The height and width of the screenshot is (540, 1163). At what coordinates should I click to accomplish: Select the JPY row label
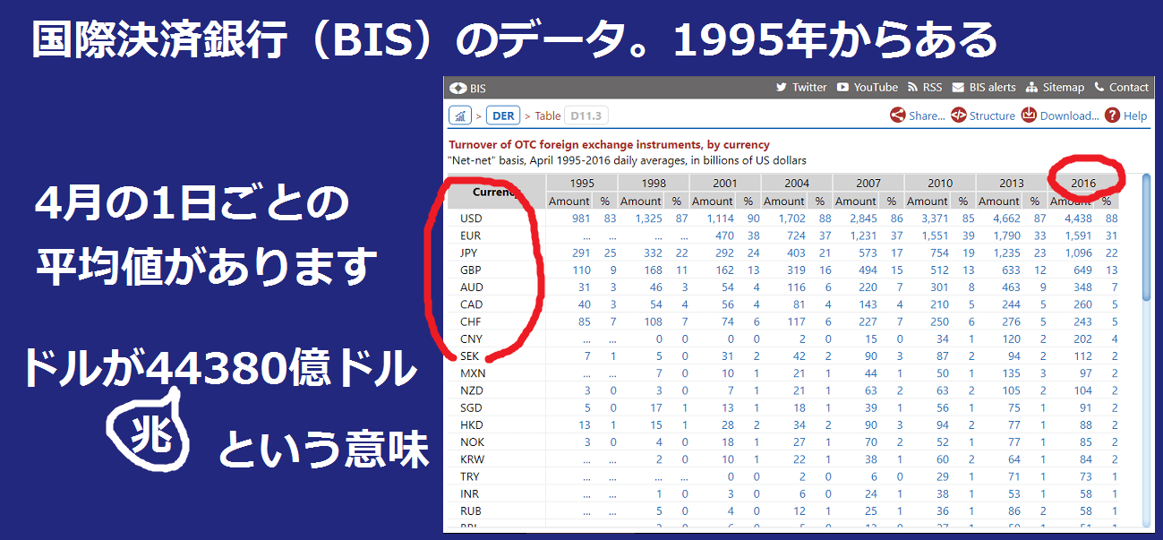470,253
